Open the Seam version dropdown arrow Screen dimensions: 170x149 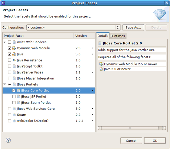pyautogui.click(x=93, y=115)
